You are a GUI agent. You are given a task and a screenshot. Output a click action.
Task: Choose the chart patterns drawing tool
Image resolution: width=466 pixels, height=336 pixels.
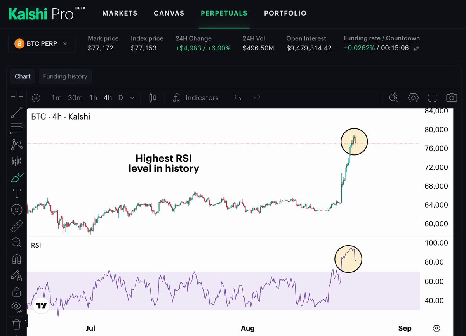pos(16,144)
